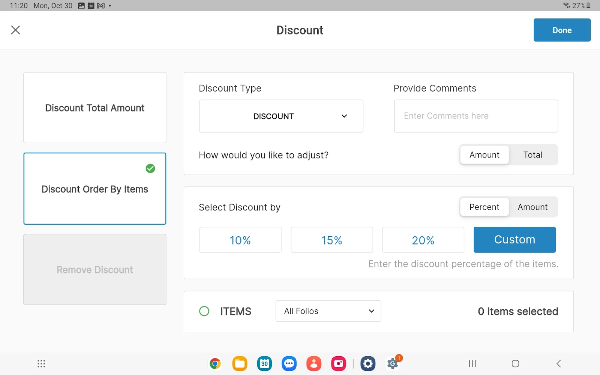Switch discount selection to Amount
600x375 pixels.
point(532,207)
